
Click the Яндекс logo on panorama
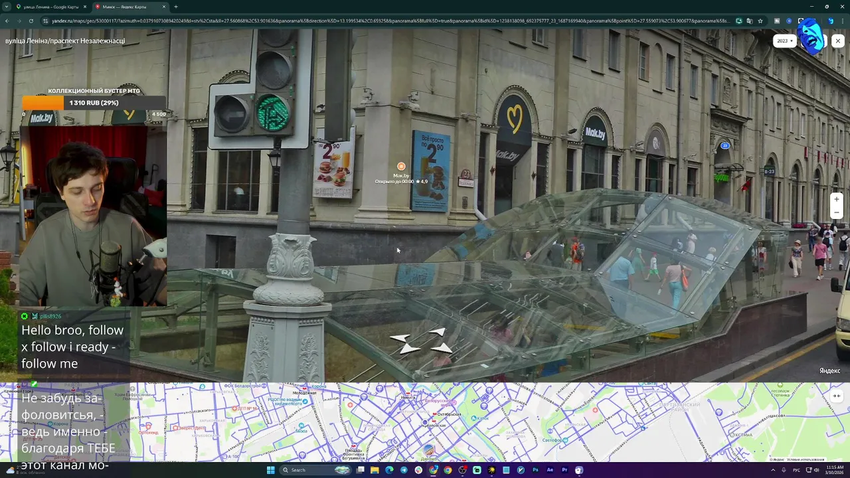point(829,370)
